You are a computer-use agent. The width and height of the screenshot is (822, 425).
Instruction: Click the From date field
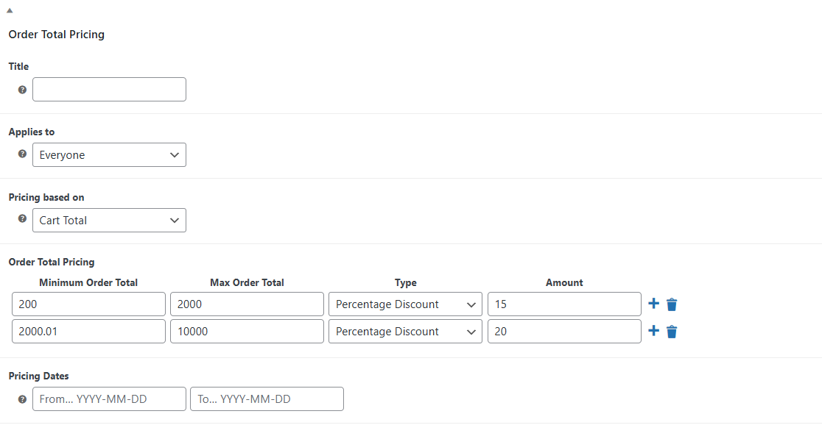(109, 399)
